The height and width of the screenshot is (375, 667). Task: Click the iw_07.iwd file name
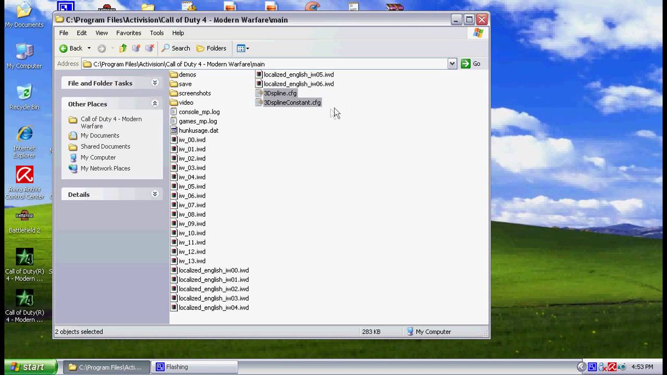pyautogui.click(x=192, y=205)
